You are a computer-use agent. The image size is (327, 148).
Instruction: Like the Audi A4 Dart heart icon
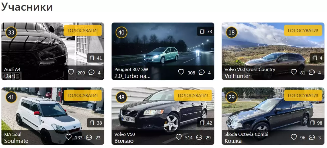(71, 72)
